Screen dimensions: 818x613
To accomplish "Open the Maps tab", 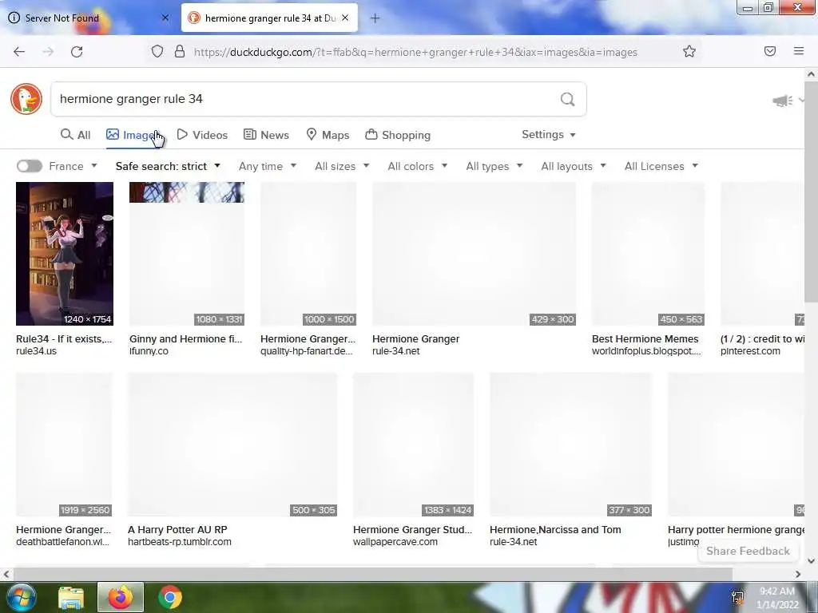I will 328,135.
